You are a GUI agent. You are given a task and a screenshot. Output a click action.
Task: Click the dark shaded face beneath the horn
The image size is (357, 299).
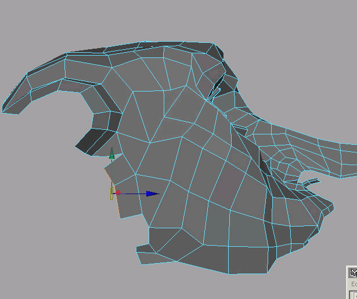pos(92,140)
